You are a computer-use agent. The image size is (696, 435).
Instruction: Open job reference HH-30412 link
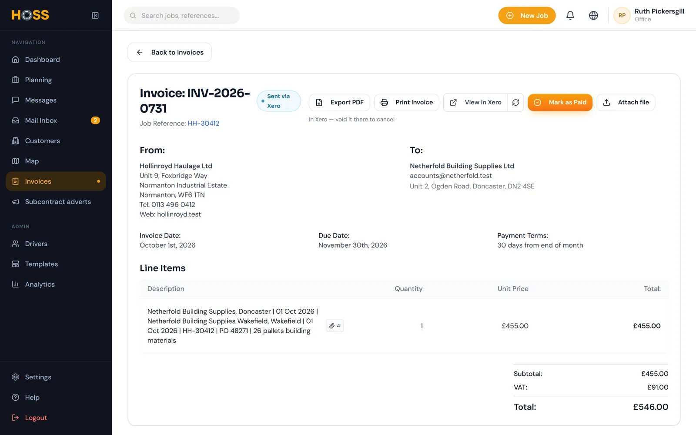pyautogui.click(x=204, y=124)
